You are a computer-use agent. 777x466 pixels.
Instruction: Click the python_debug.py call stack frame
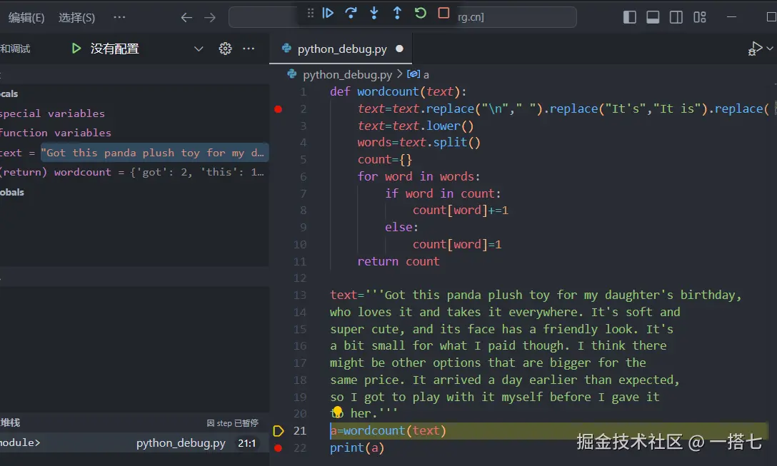[134, 442]
